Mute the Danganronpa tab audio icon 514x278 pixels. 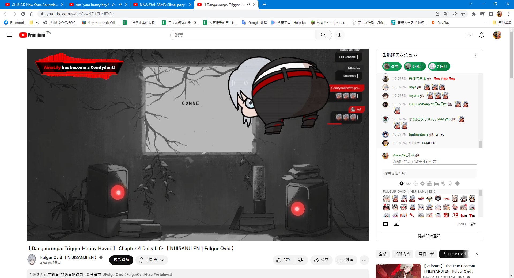click(x=248, y=5)
